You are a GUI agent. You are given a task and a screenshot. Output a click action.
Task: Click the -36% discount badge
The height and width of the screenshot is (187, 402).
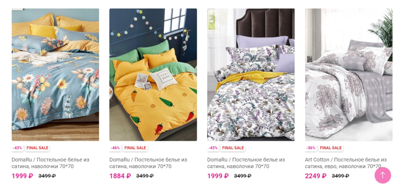[311, 148]
